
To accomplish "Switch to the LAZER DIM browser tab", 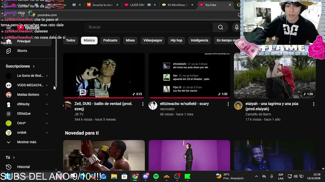I will click(x=140, y=5).
